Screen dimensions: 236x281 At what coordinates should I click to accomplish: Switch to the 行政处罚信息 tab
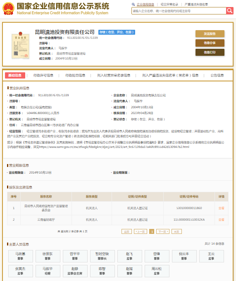(75, 75)
